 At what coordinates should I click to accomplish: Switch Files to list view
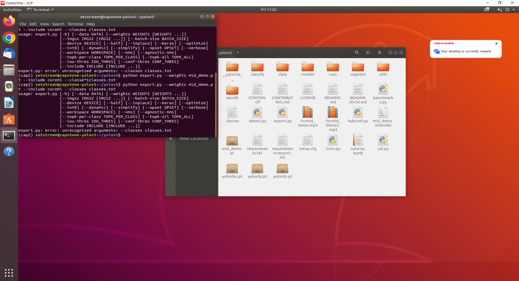(x=368, y=52)
